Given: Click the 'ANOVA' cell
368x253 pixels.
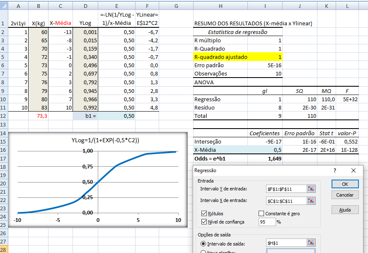Looking at the screenshot, I should (220, 82).
